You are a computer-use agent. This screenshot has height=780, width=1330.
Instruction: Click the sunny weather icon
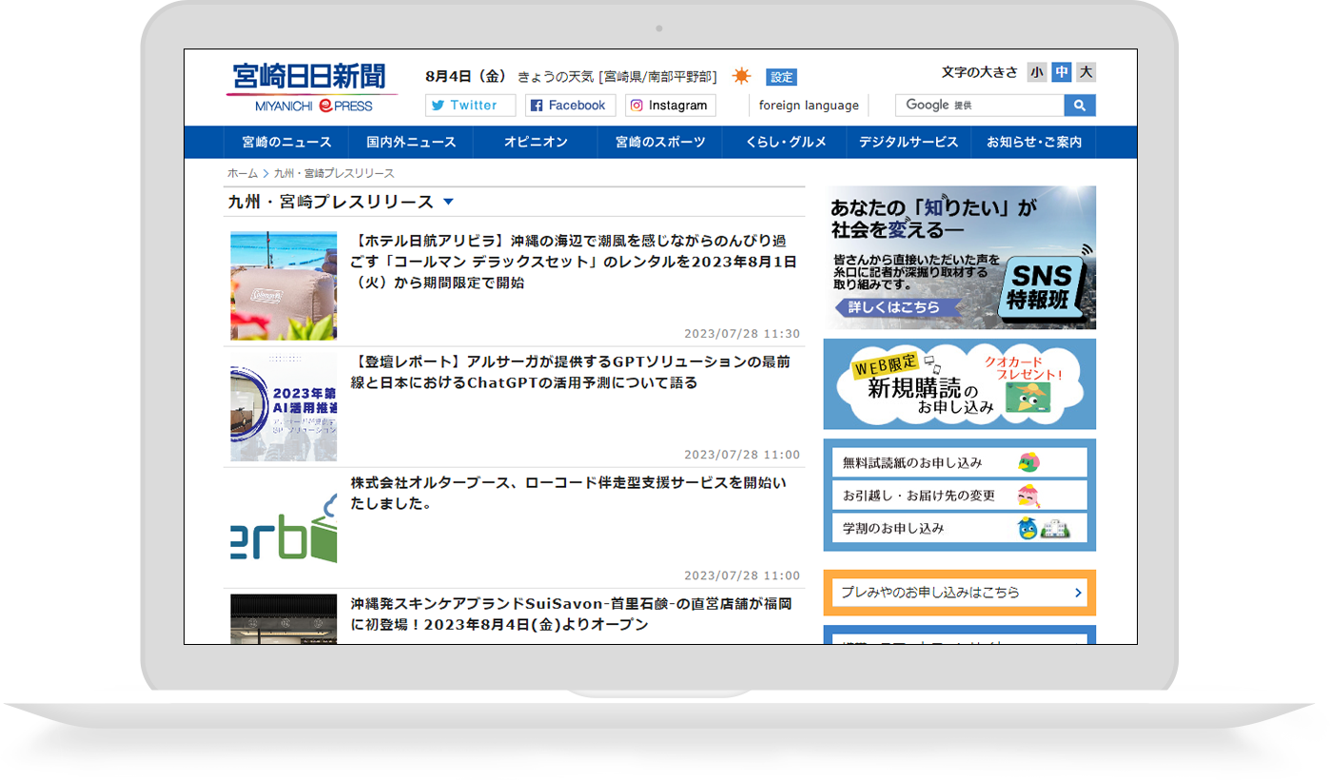[x=741, y=76]
